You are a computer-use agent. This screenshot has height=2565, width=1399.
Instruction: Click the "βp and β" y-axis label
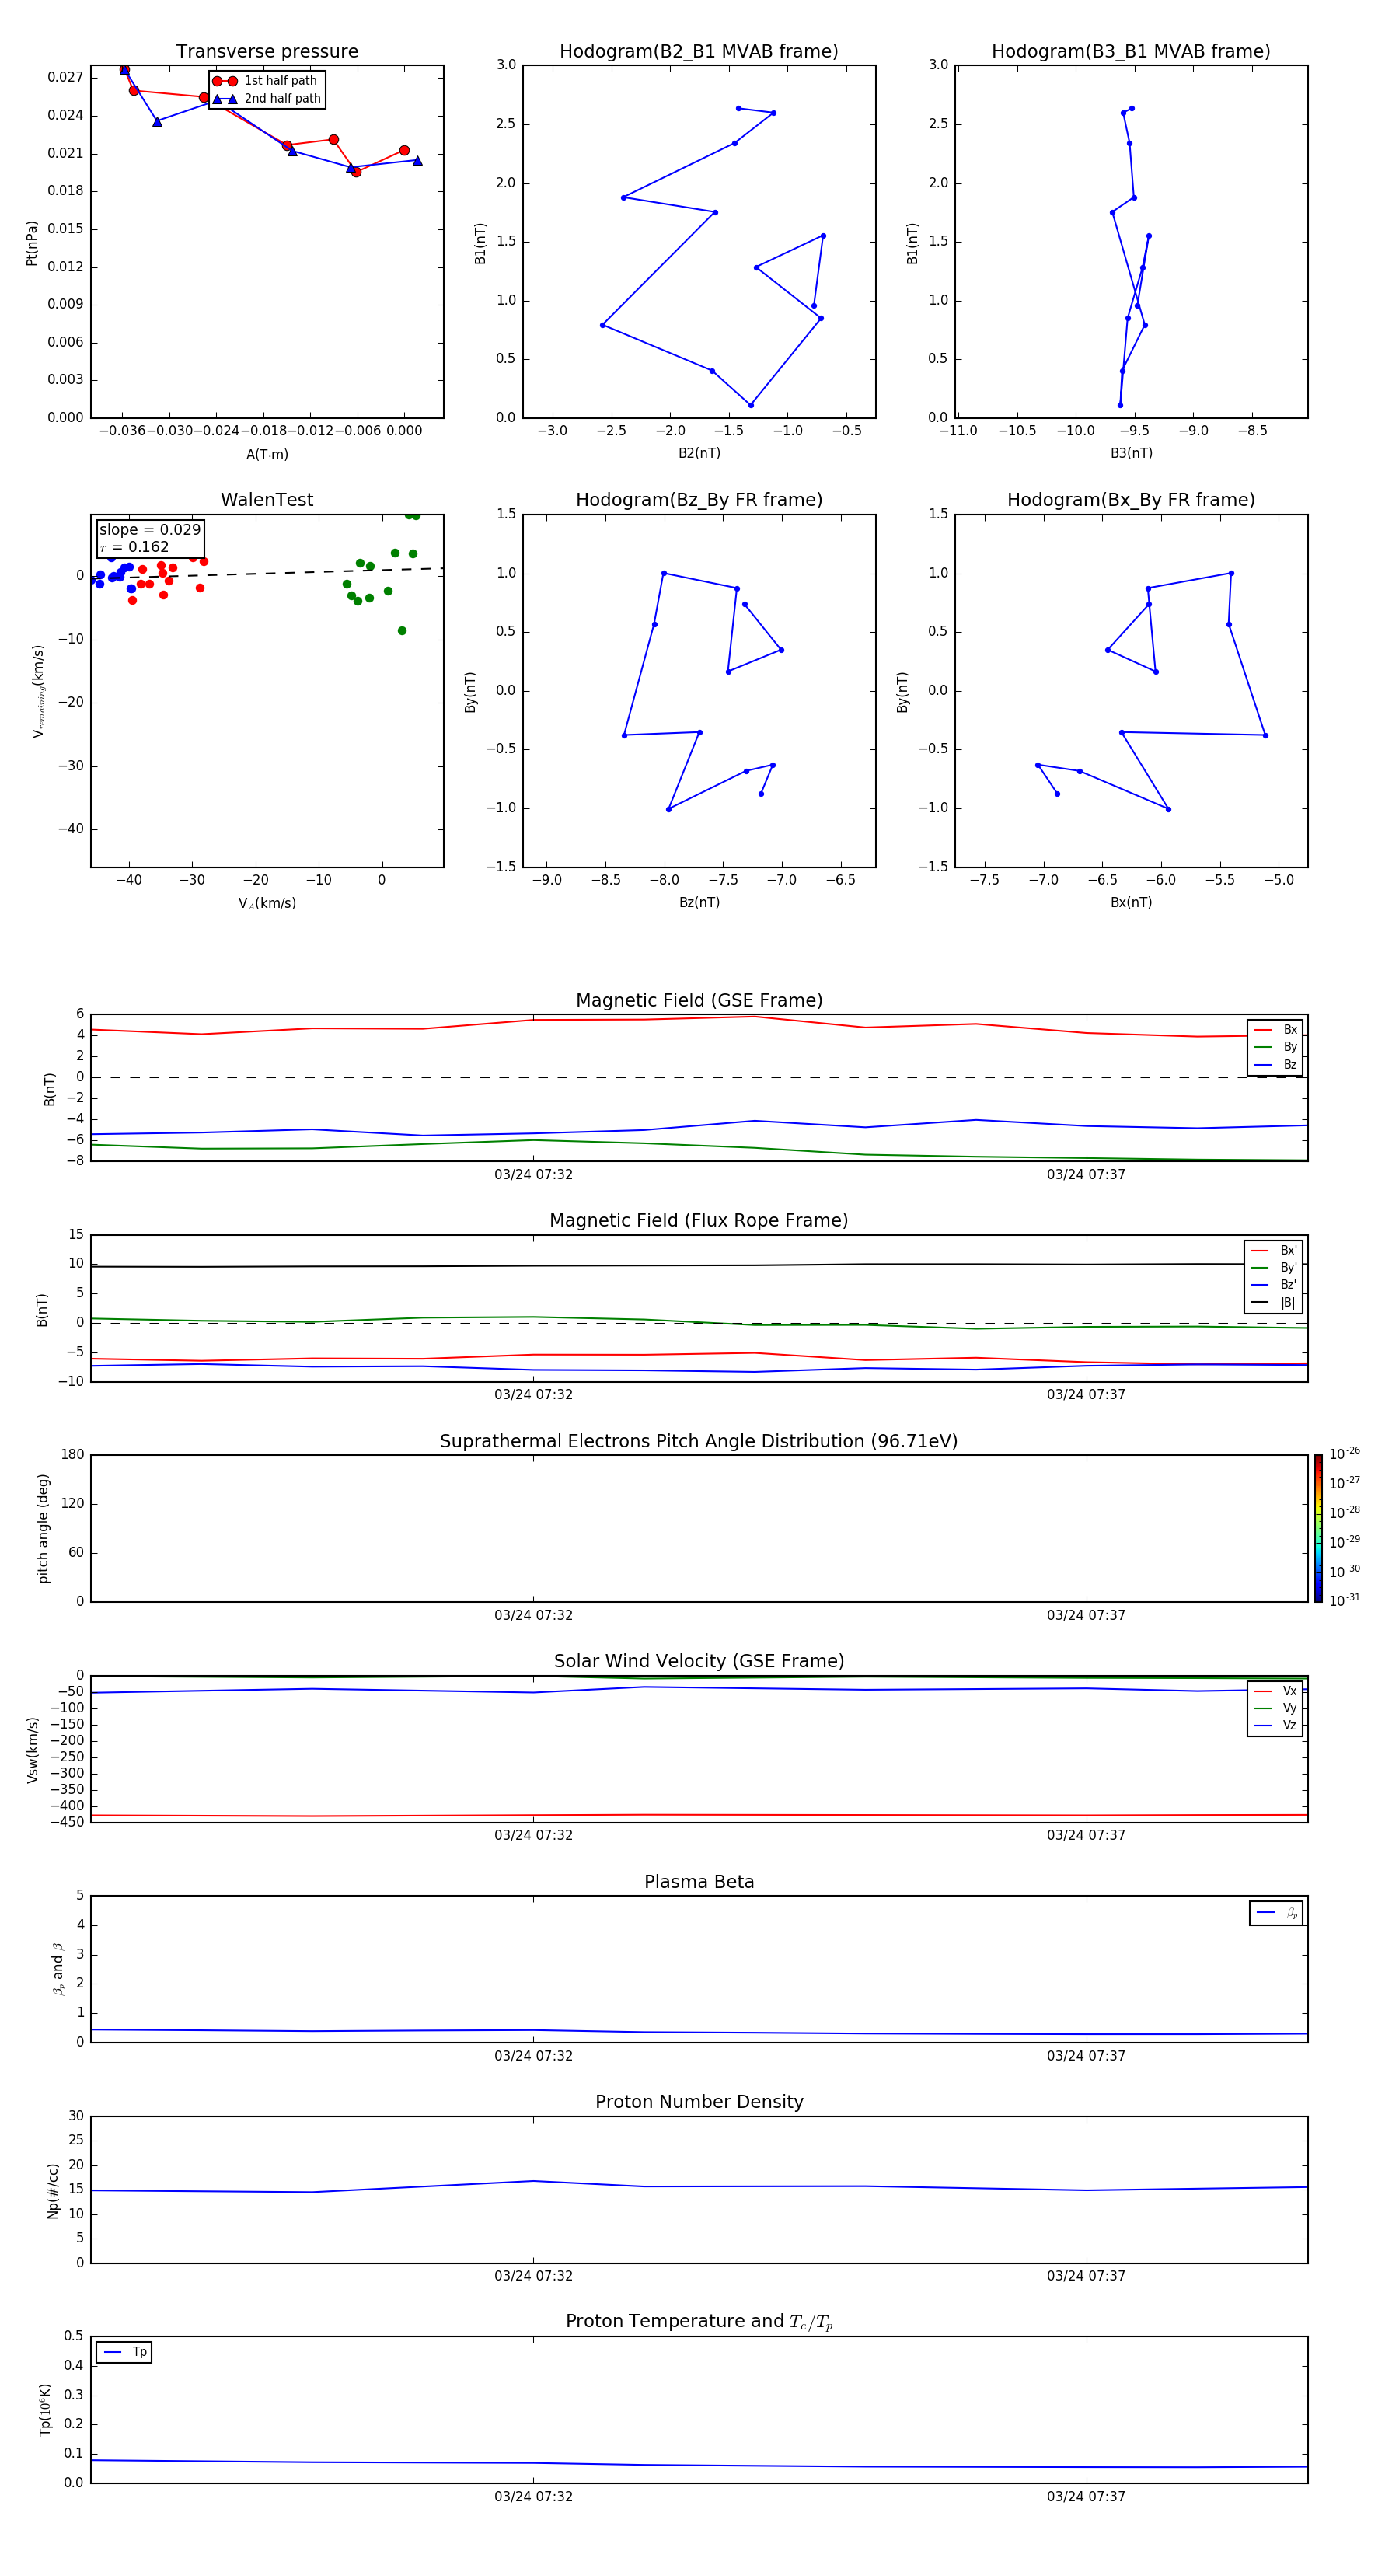click(58, 1969)
